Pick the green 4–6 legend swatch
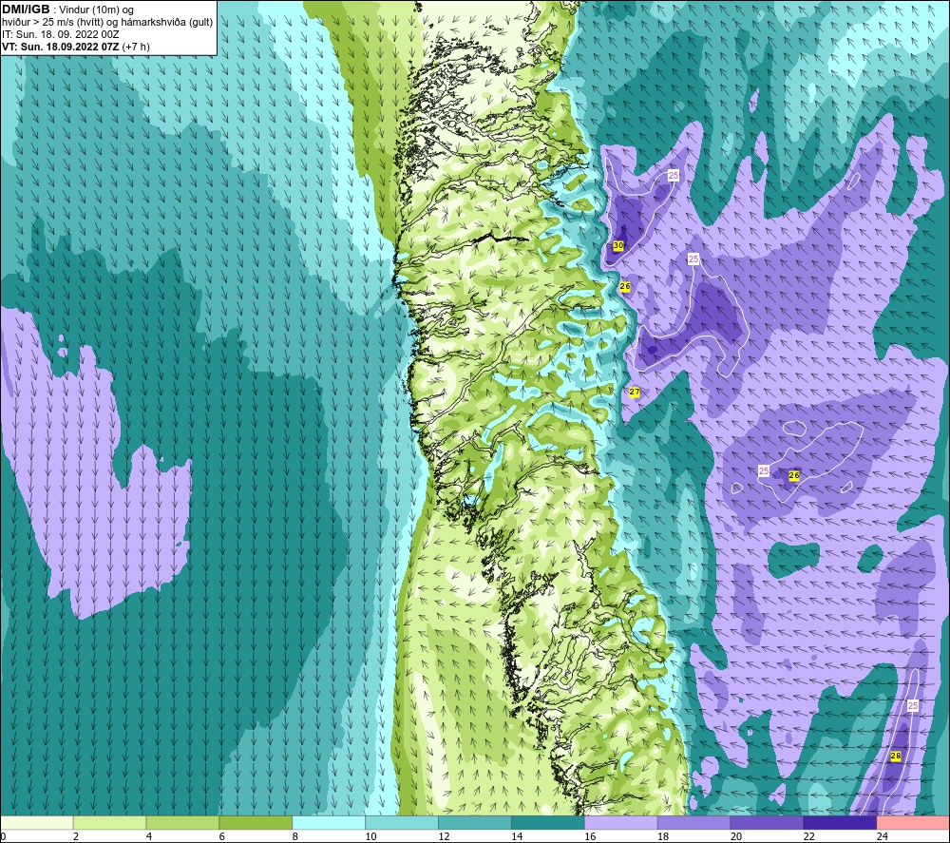Image resolution: width=950 pixels, height=843 pixels. [182, 823]
